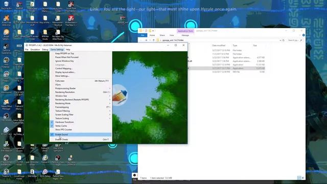Open the GOG Galaxy desktop shortcut

(45, 174)
